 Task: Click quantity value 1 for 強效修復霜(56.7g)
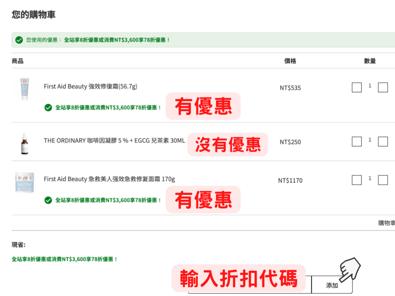pos(370,86)
